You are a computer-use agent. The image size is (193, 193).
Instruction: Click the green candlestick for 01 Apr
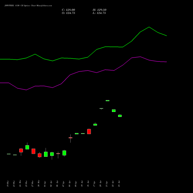point(46,154)
